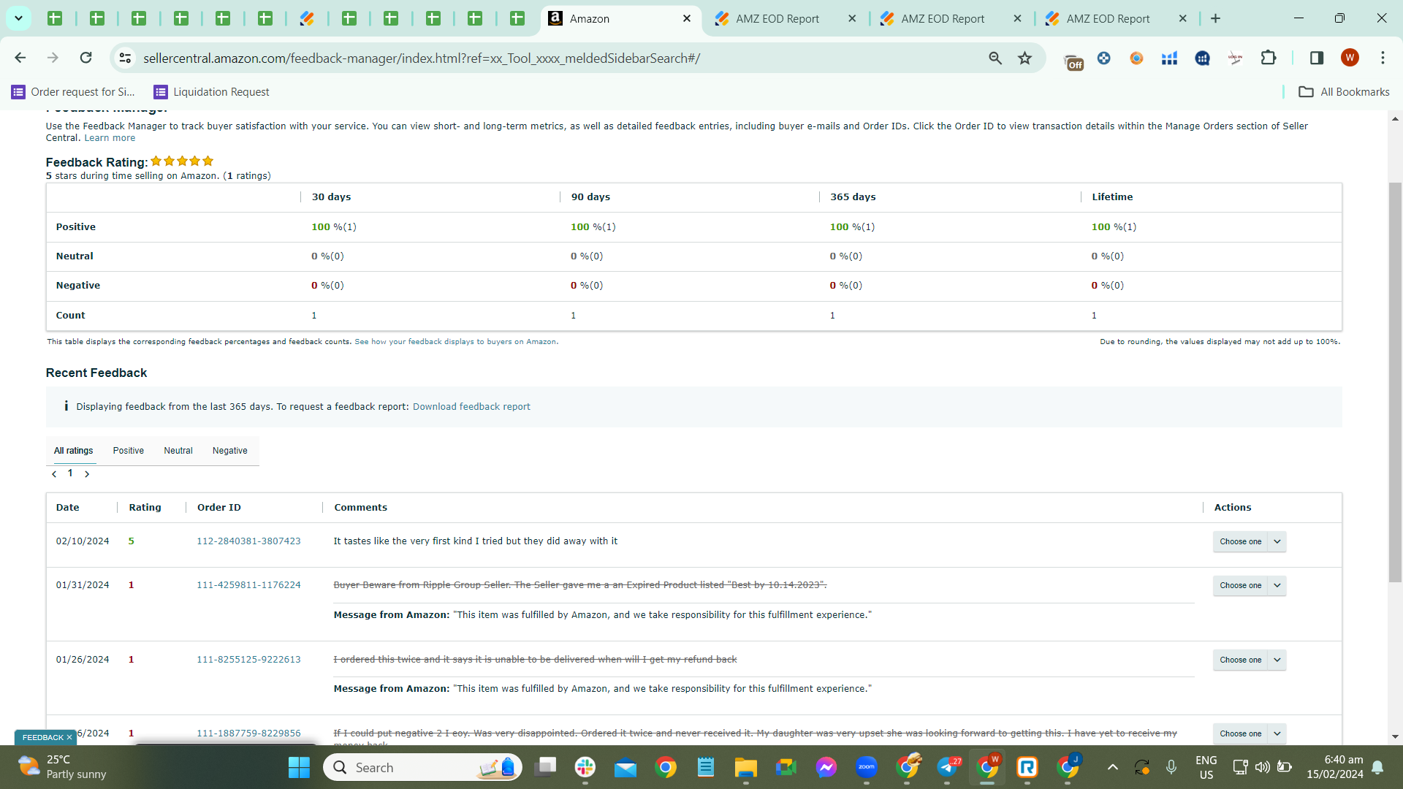Screen dimensions: 1403x789
Task: Open the Chrome side panel
Action: (x=1317, y=58)
